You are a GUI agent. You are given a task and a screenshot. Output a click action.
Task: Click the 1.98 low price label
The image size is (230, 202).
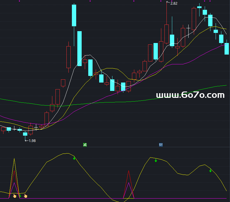pos(32,141)
